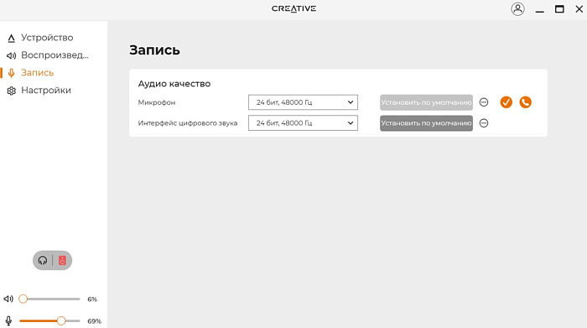Select the Запись sidebar item
Viewport: 587px width, 328px height.
[37, 73]
